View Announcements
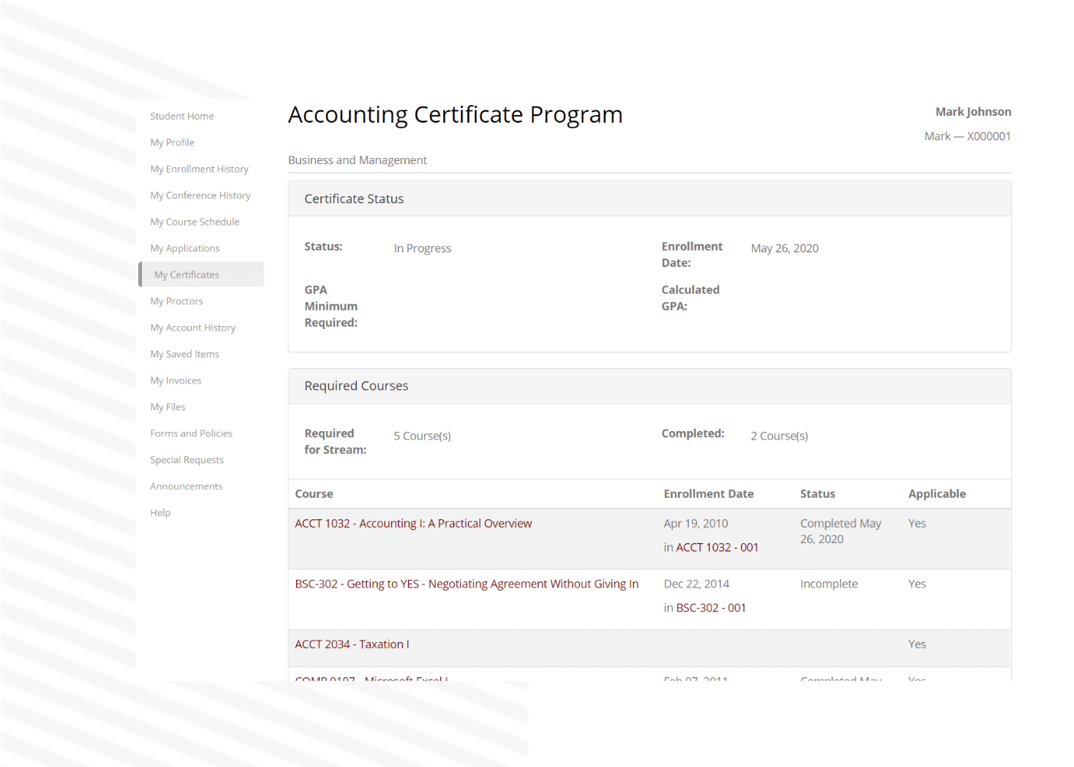 pos(186,486)
